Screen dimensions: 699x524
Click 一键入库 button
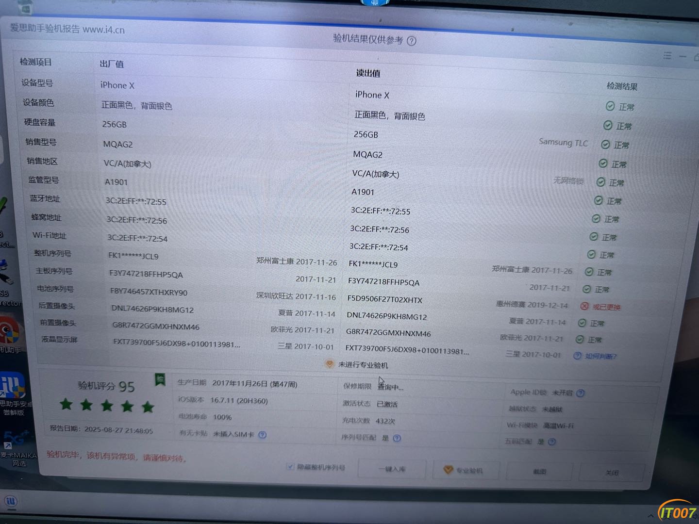pyautogui.click(x=392, y=469)
